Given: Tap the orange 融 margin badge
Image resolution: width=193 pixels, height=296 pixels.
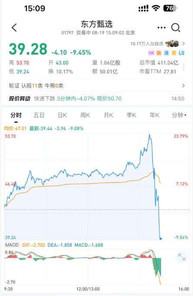Looking at the screenshot, I should (159, 53).
